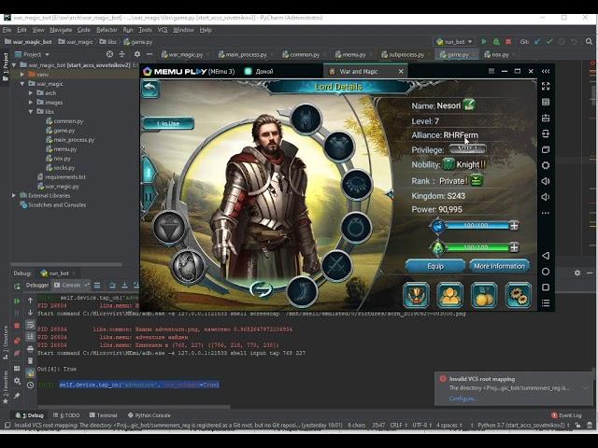Click the back arrow in Lord Details
The height and width of the screenshot is (448, 598).
150,89
